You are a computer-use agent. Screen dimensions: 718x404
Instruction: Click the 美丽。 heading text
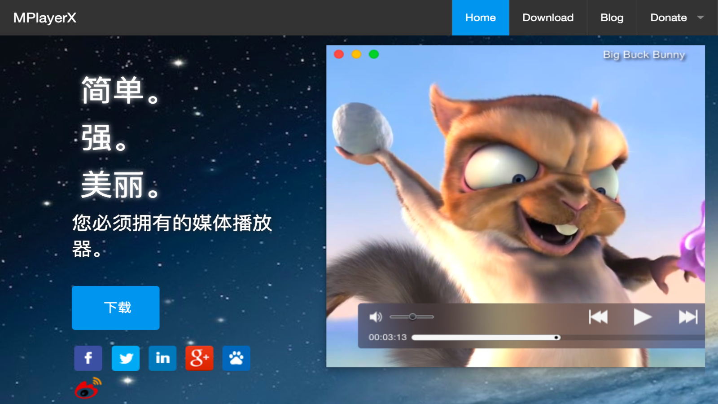pyautogui.click(x=120, y=185)
